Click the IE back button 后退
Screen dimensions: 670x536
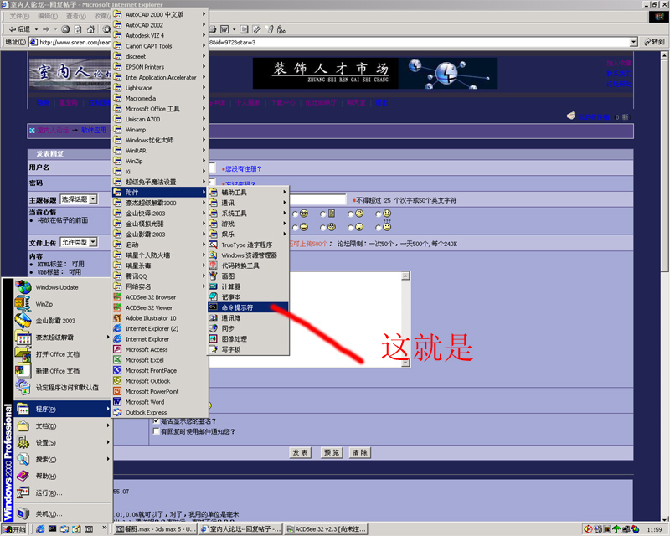(20, 29)
